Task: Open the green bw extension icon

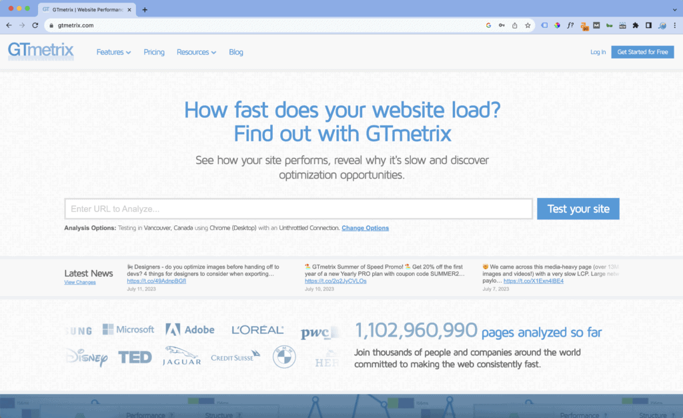Action: (x=610, y=25)
